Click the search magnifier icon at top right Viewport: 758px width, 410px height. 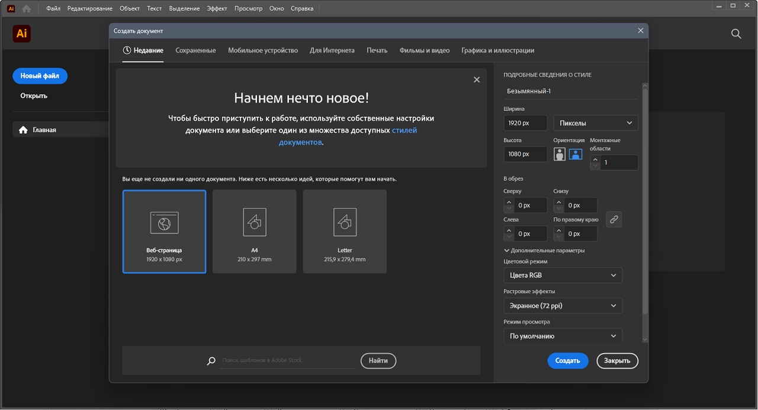(x=736, y=34)
